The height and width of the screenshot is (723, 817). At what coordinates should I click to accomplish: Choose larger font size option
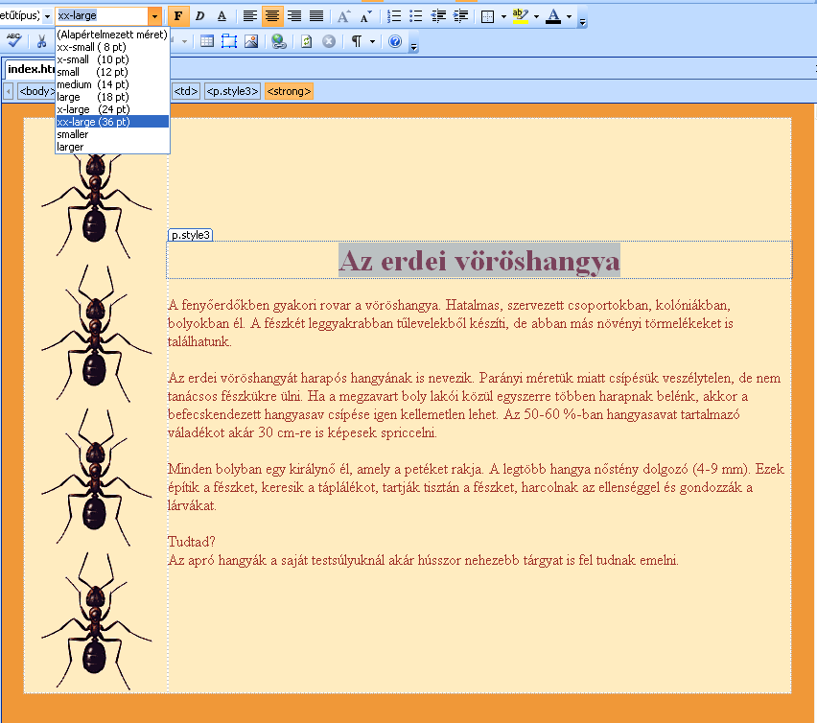click(112, 147)
